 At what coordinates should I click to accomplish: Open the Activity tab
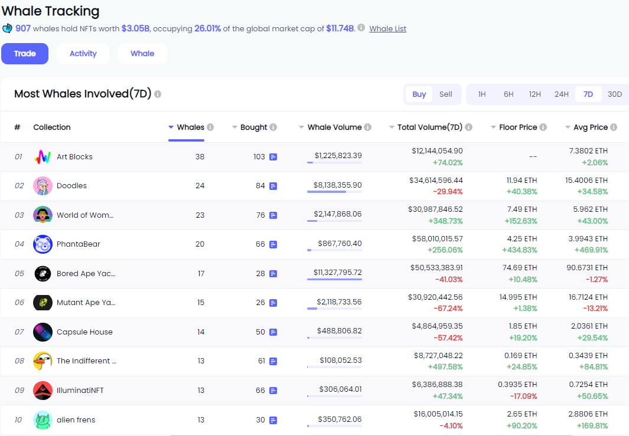pos(83,54)
